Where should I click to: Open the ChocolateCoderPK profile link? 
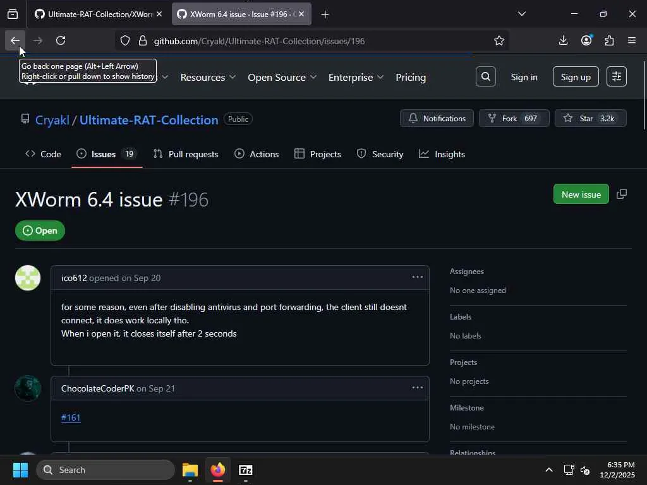click(x=97, y=388)
